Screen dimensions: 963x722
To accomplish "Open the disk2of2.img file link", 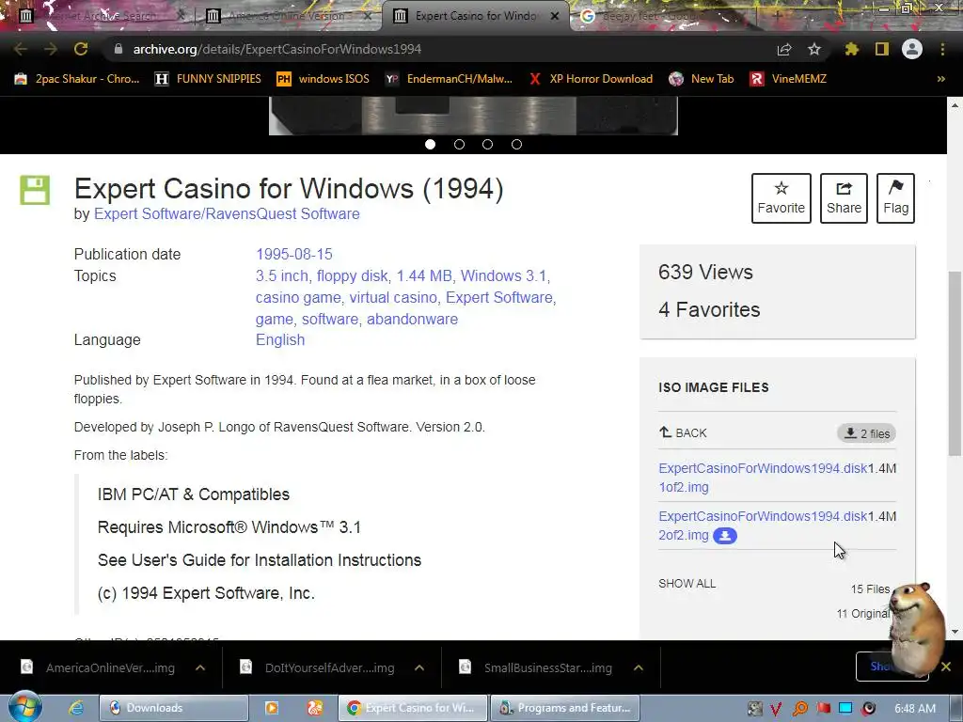I will [763, 526].
